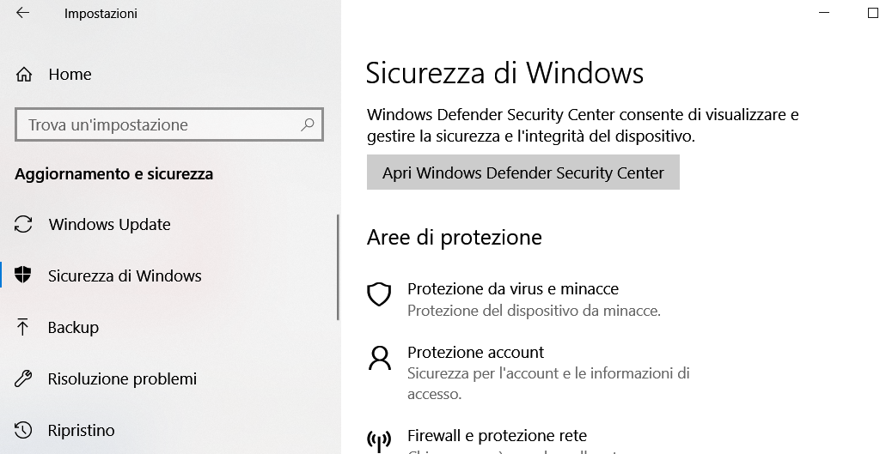Open Windows Defender Security Center button

point(523,172)
